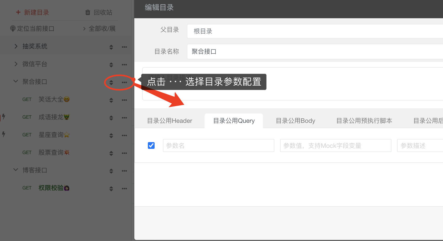Click the lightning indicator beside 星座查询
Image resolution: width=443 pixels, height=241 pixels.
point(3,135)
